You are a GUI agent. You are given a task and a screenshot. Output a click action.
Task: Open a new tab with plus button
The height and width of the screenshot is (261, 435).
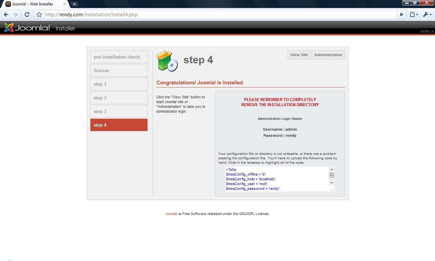click(x=74, y=4)
